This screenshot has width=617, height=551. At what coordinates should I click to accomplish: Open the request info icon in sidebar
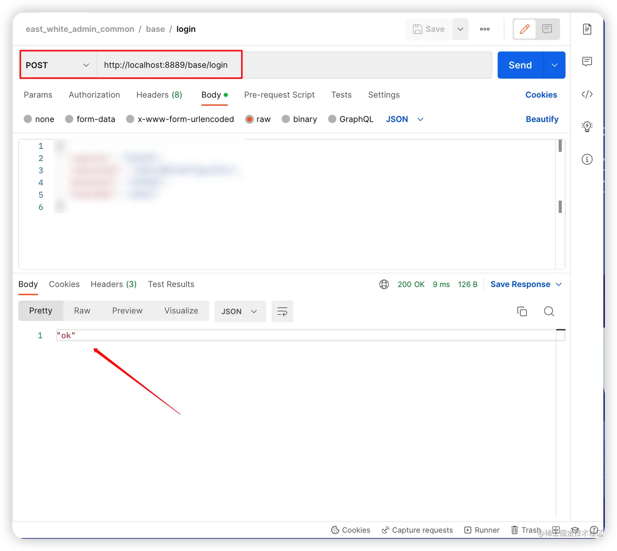point(587,159)
